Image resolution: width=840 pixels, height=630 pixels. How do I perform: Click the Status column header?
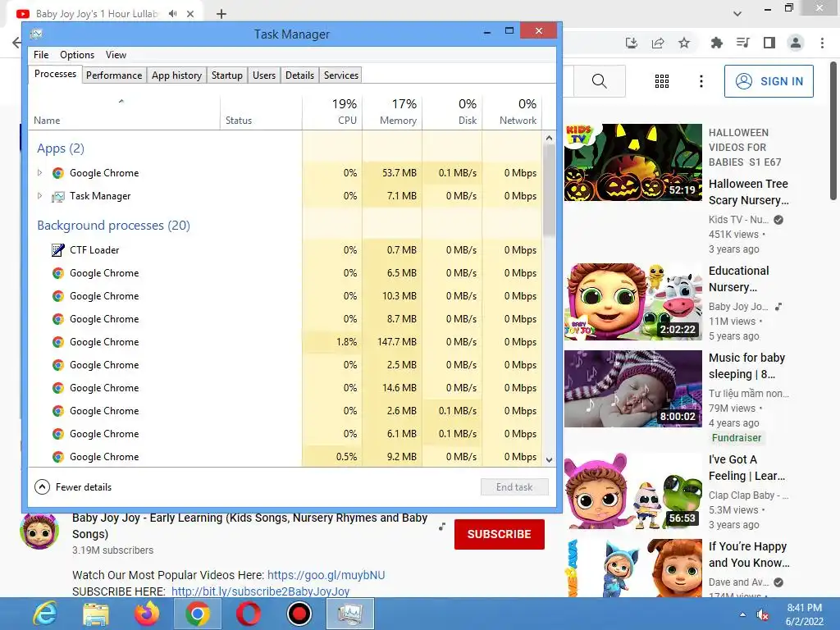[x=262, y=112]
